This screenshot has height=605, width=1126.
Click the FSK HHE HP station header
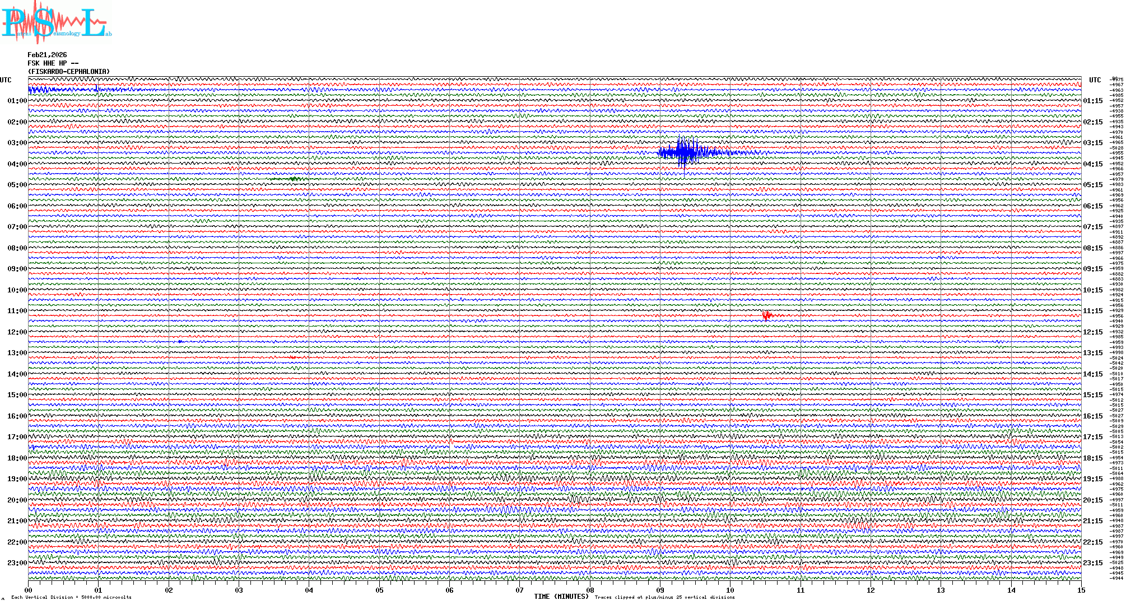coord(53,63)
